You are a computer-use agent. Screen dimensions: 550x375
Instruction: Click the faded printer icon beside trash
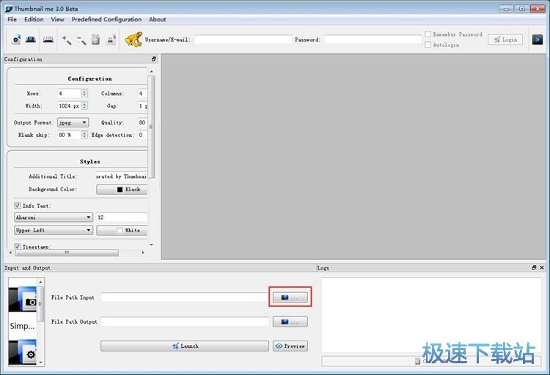(x=111, y=40)
